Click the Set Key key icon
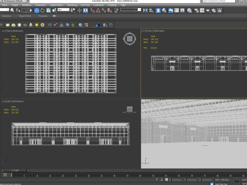247x185 pixels. tap(237, 181)
